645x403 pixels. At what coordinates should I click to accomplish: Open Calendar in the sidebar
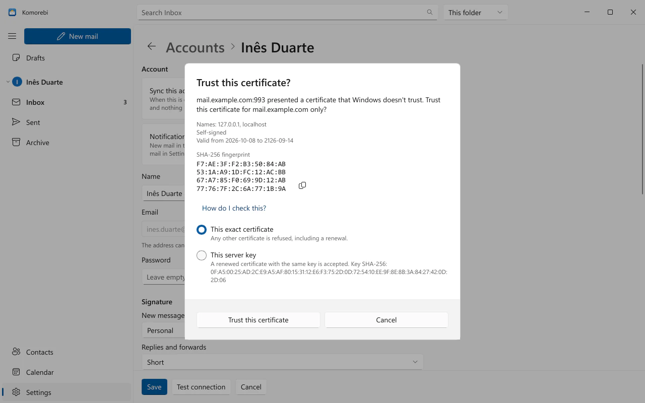click(67, 372)
